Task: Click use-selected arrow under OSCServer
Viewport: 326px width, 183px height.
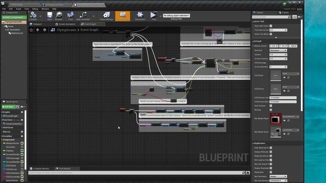Action: 284,90
